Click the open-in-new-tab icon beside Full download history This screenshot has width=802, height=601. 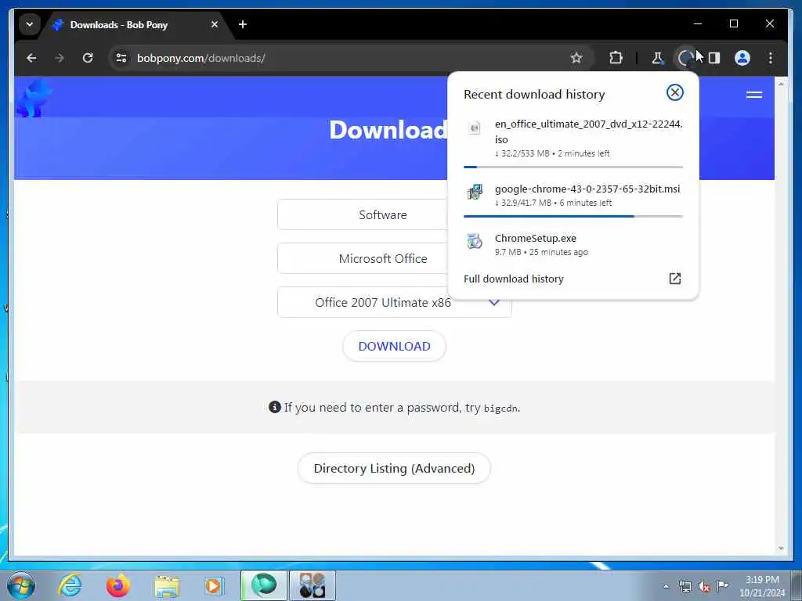(x=674, y=279)
